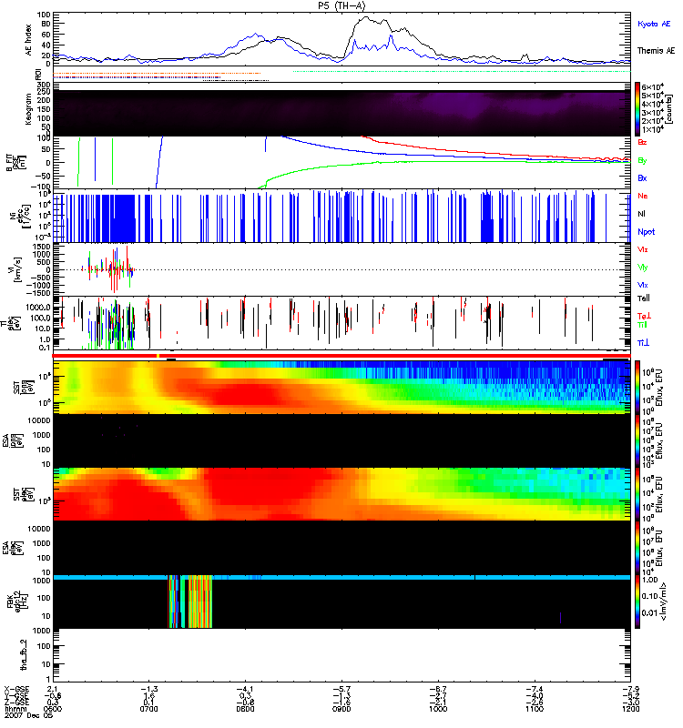This screenshot has width=683, height=728.
Task: Click the ESA ions Eflux color bar
Action: [637, 441]
